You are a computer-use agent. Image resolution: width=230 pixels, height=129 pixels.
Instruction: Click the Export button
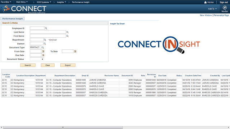click(68, 65)
